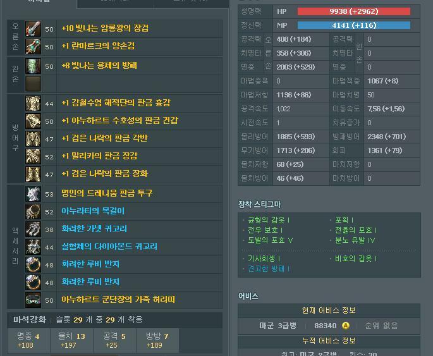Click the +10 빛나는 암룡왕의 장검 sword icon

click(x=33, y=28)
